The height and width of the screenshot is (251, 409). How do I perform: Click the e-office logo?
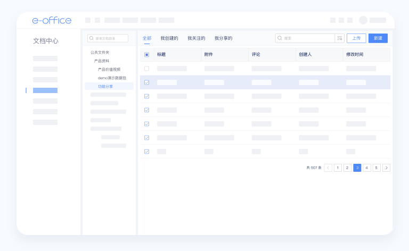tap(52, 20)
